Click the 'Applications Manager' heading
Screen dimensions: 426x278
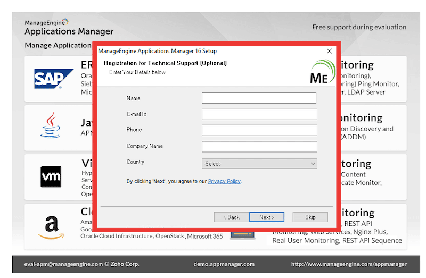(x=69, y=31)
